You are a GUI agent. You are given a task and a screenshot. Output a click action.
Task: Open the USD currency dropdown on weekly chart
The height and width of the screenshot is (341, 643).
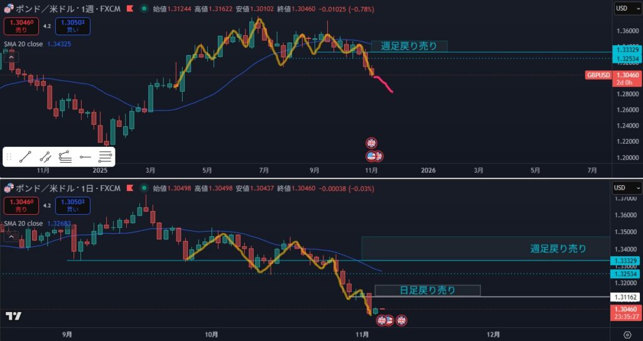tap(627, 8)
